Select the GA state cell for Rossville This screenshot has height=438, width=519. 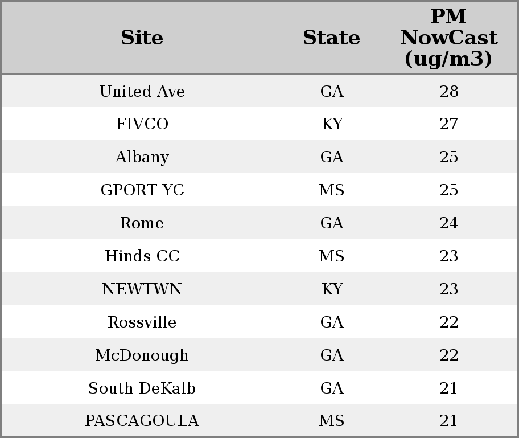[332, 322]
